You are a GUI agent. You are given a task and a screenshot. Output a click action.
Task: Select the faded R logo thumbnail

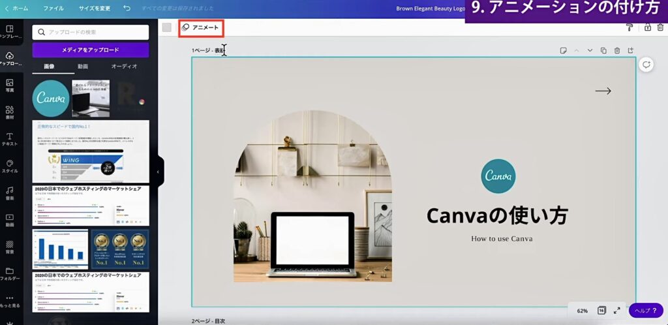(129, 99)
